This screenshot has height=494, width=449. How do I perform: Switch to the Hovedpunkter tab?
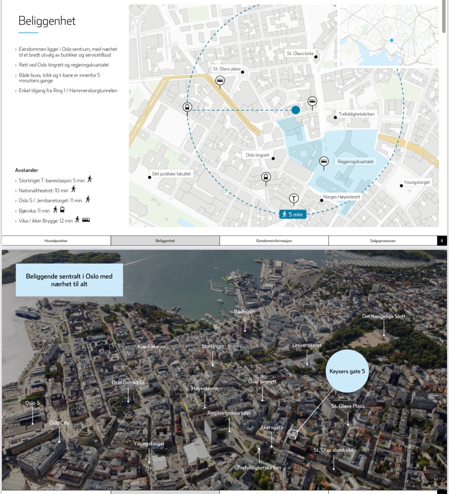tap(56, 241)
